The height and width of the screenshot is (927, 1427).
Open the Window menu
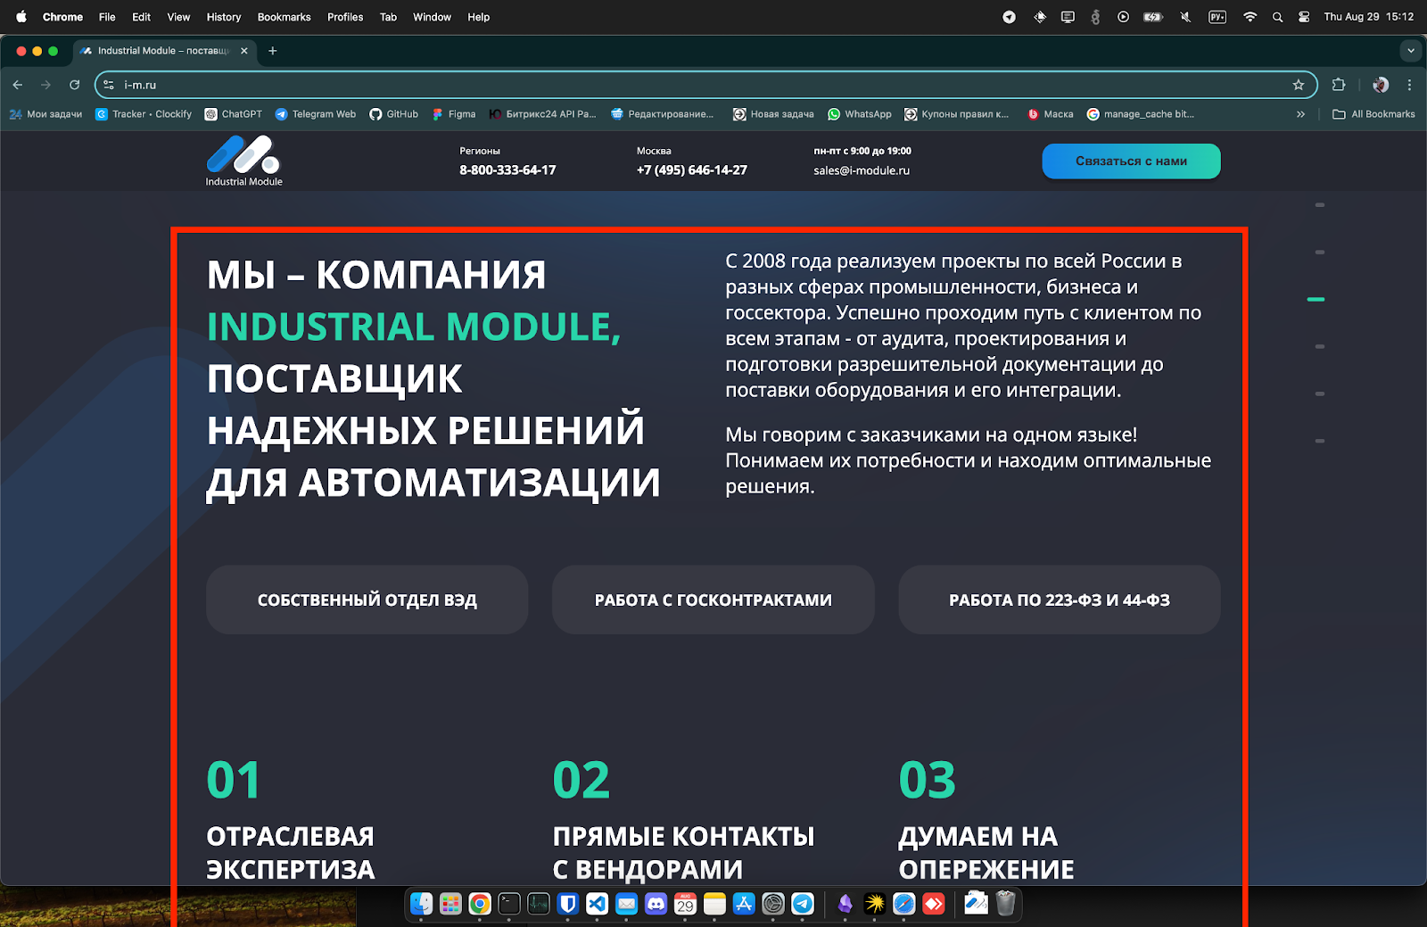click(x=432, y=17)
